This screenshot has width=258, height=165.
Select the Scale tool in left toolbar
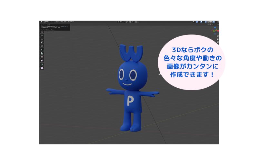click(x=42, y=42)
